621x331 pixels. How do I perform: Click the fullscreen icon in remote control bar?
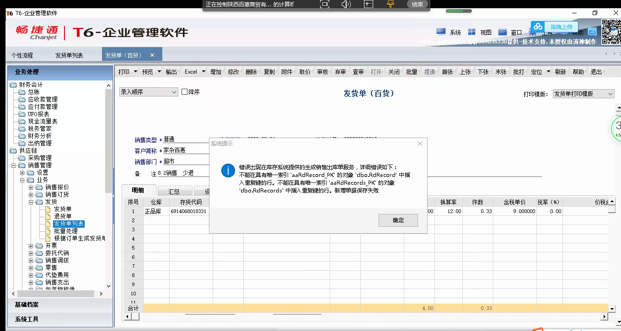[324, 4]
